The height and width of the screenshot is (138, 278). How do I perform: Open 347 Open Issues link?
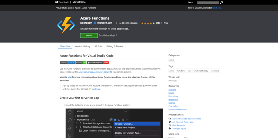(x=179, y=129)
